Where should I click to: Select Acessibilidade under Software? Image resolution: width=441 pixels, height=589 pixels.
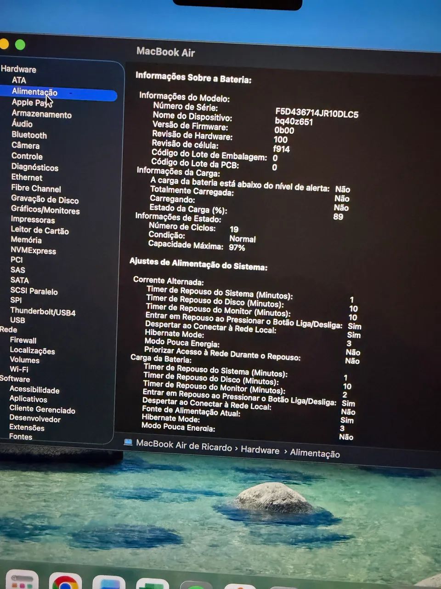point(34,390)
